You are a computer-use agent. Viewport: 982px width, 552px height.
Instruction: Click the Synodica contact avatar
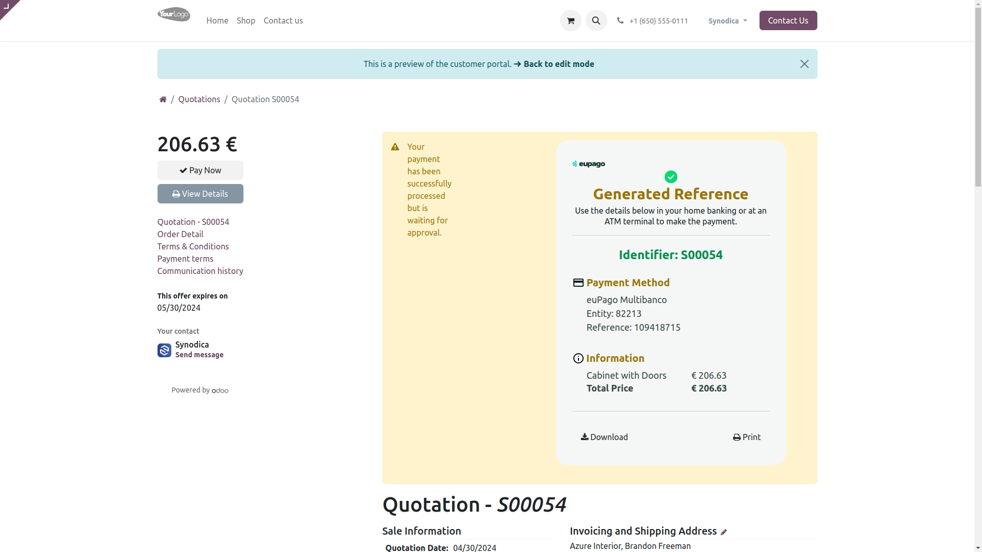164,350
